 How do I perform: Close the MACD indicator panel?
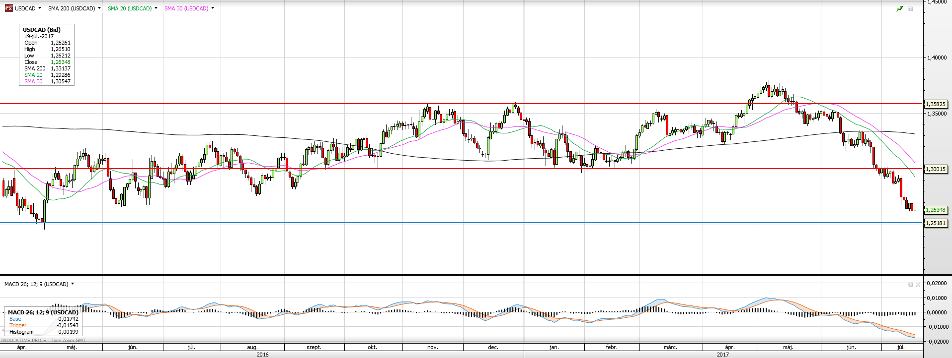click(x=918, y=285)
